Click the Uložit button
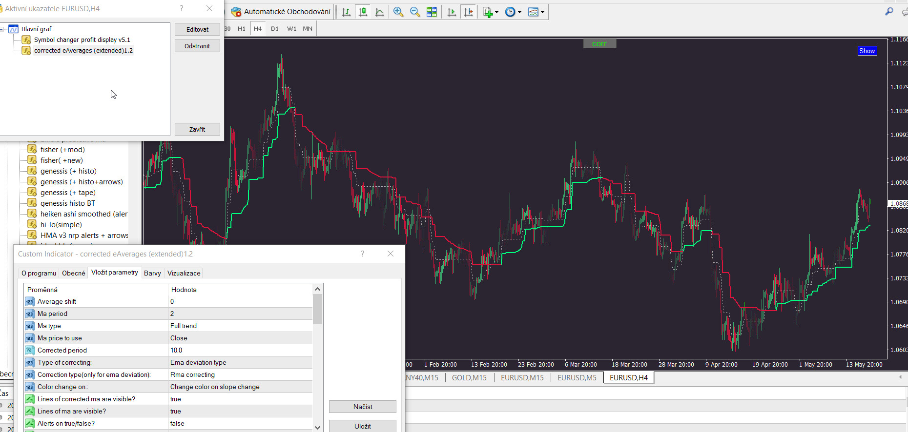The height and width of the screenshot is (432, 908). click(x=363, y=426)
